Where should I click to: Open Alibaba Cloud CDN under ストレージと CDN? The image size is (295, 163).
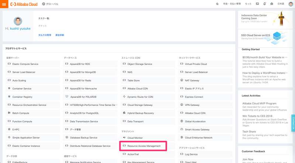pyautogui.click(x=148, y=89)
